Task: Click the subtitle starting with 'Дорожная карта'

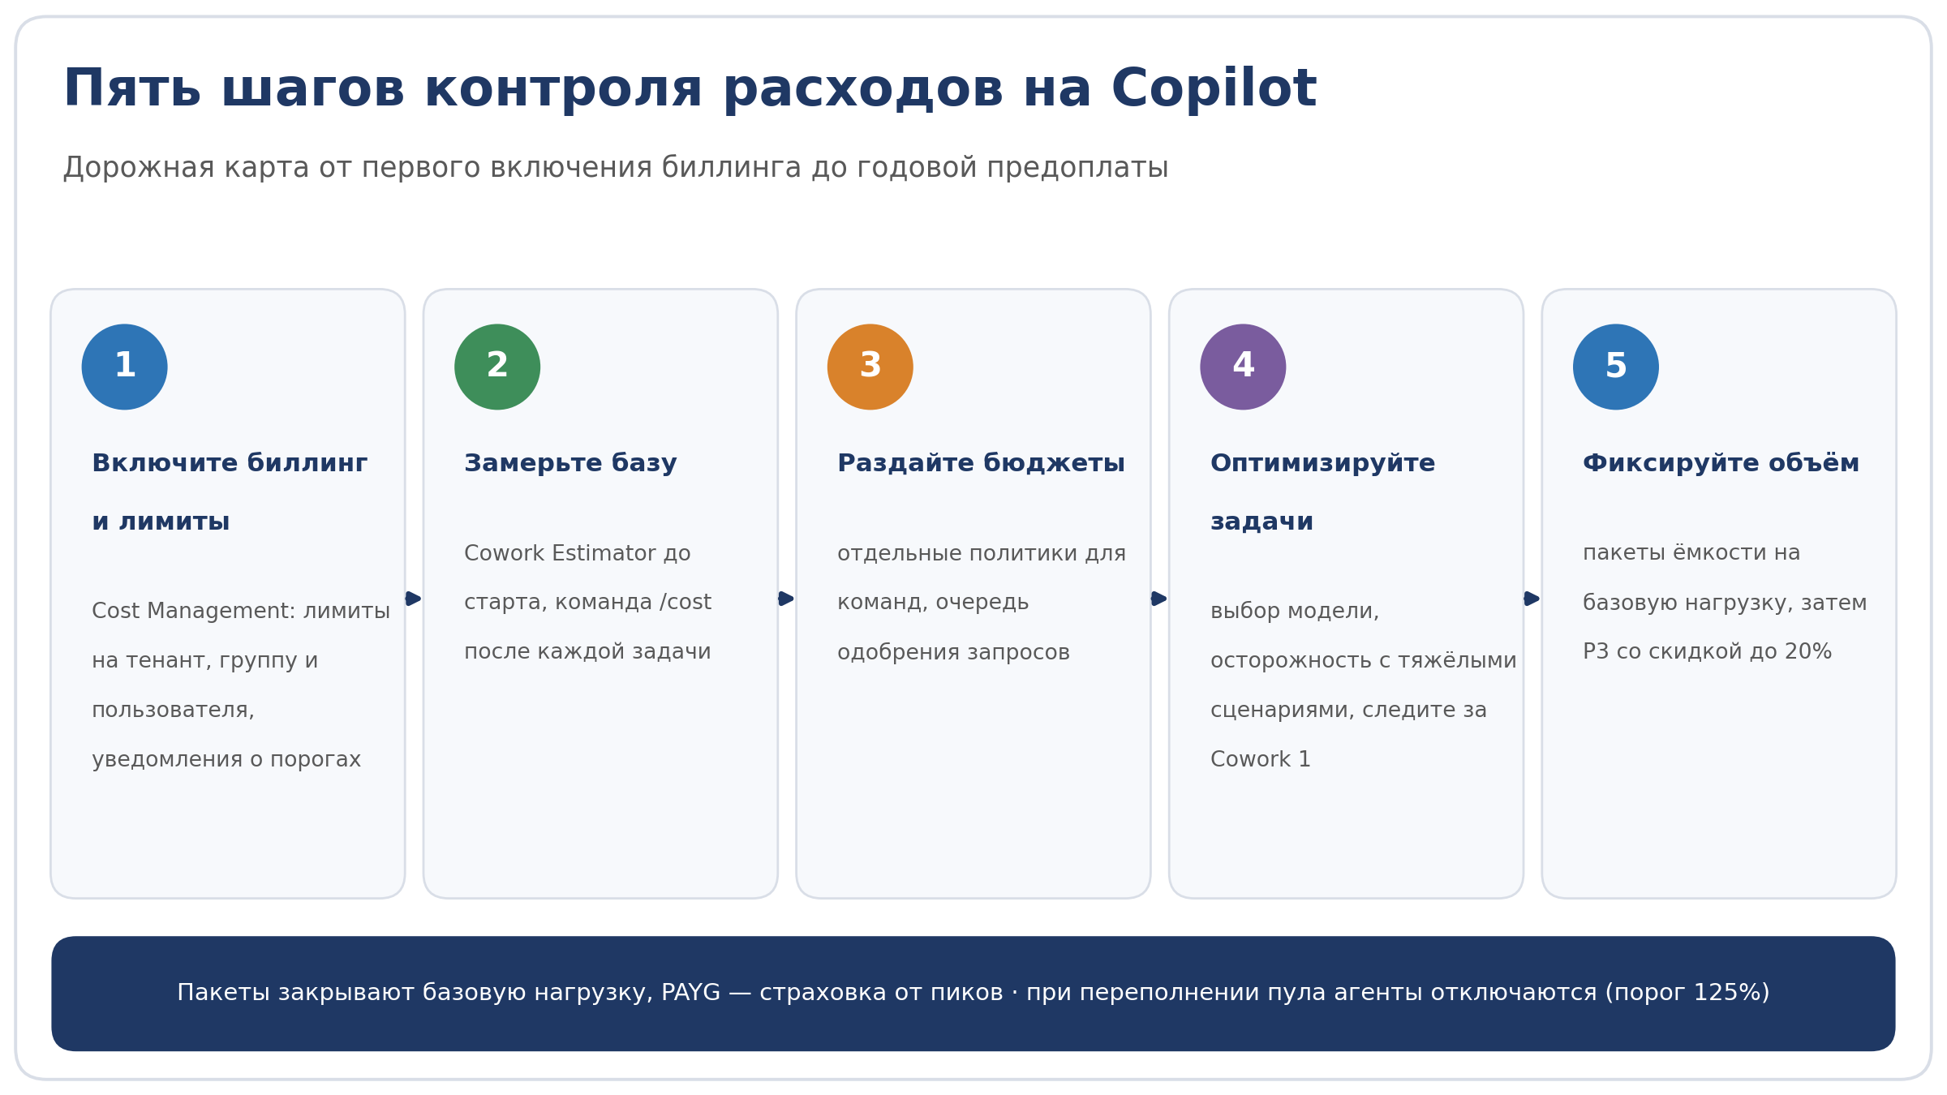Action: 616,168
